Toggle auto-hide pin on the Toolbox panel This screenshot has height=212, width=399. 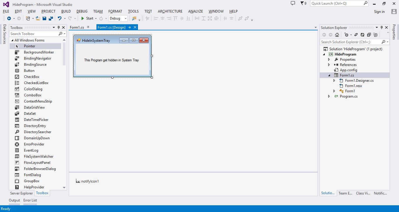tap(58, 27)
